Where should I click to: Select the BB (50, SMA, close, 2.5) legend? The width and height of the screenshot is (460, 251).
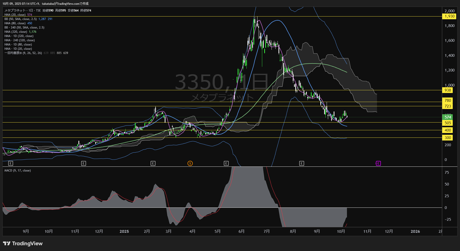point(21,19)
